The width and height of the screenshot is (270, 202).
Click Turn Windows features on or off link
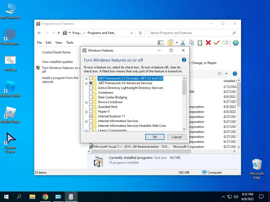coord(61,70)
